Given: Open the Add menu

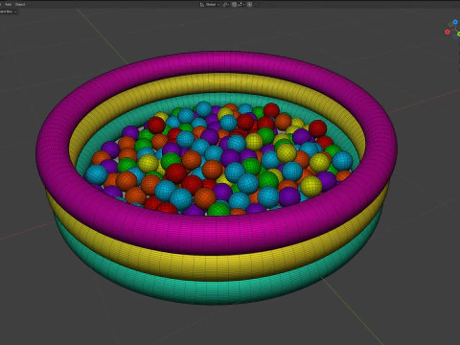Looking at the screenshot, I should pos(9,5).
